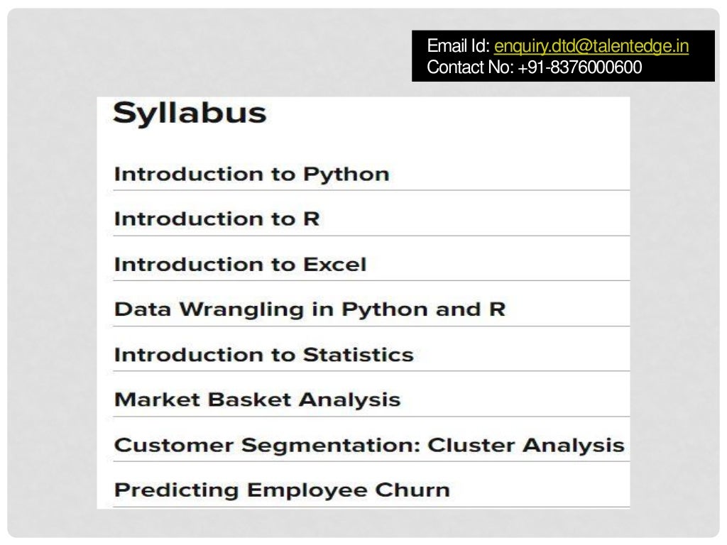Open Customer Segmentation: Cluster Analysis module
Image resolution: width=727 pixels, height=545 pixels.
click(371, 445)
